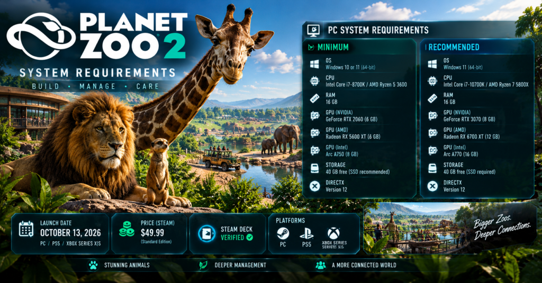Click '40 GB free (SSD required)' text
Image resolution: width=542 pixels, height=283 pixels.
click(x=469, y=172)
